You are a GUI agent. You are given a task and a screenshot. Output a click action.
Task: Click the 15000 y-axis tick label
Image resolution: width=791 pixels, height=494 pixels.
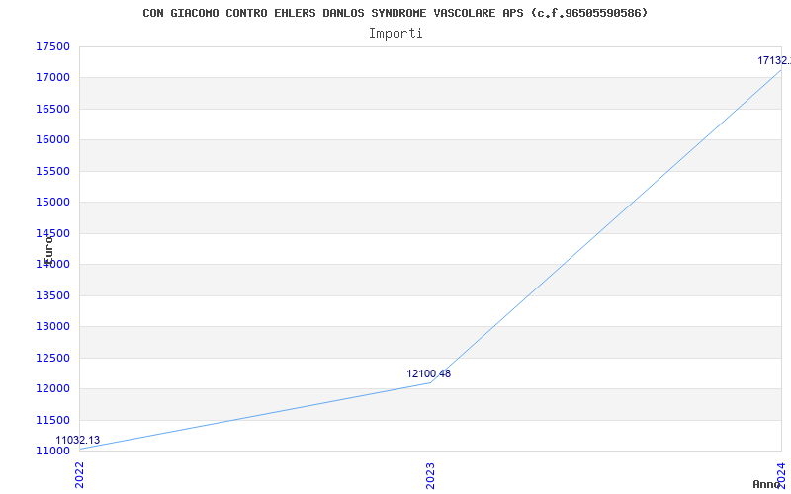pyautogui.click(x=52, y=203)
